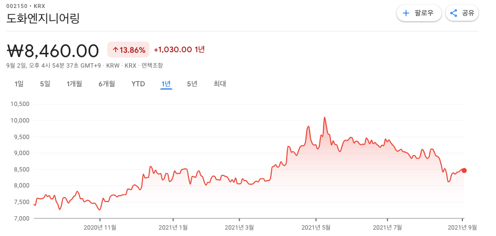Click the 8,500 y-axis label
496x236 pixels.
[22, 169]
